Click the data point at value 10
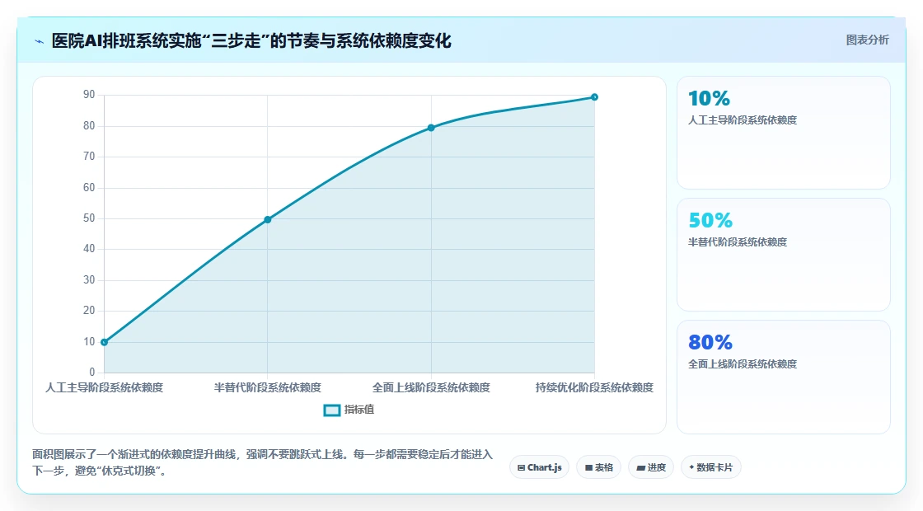 click(104, 342)
